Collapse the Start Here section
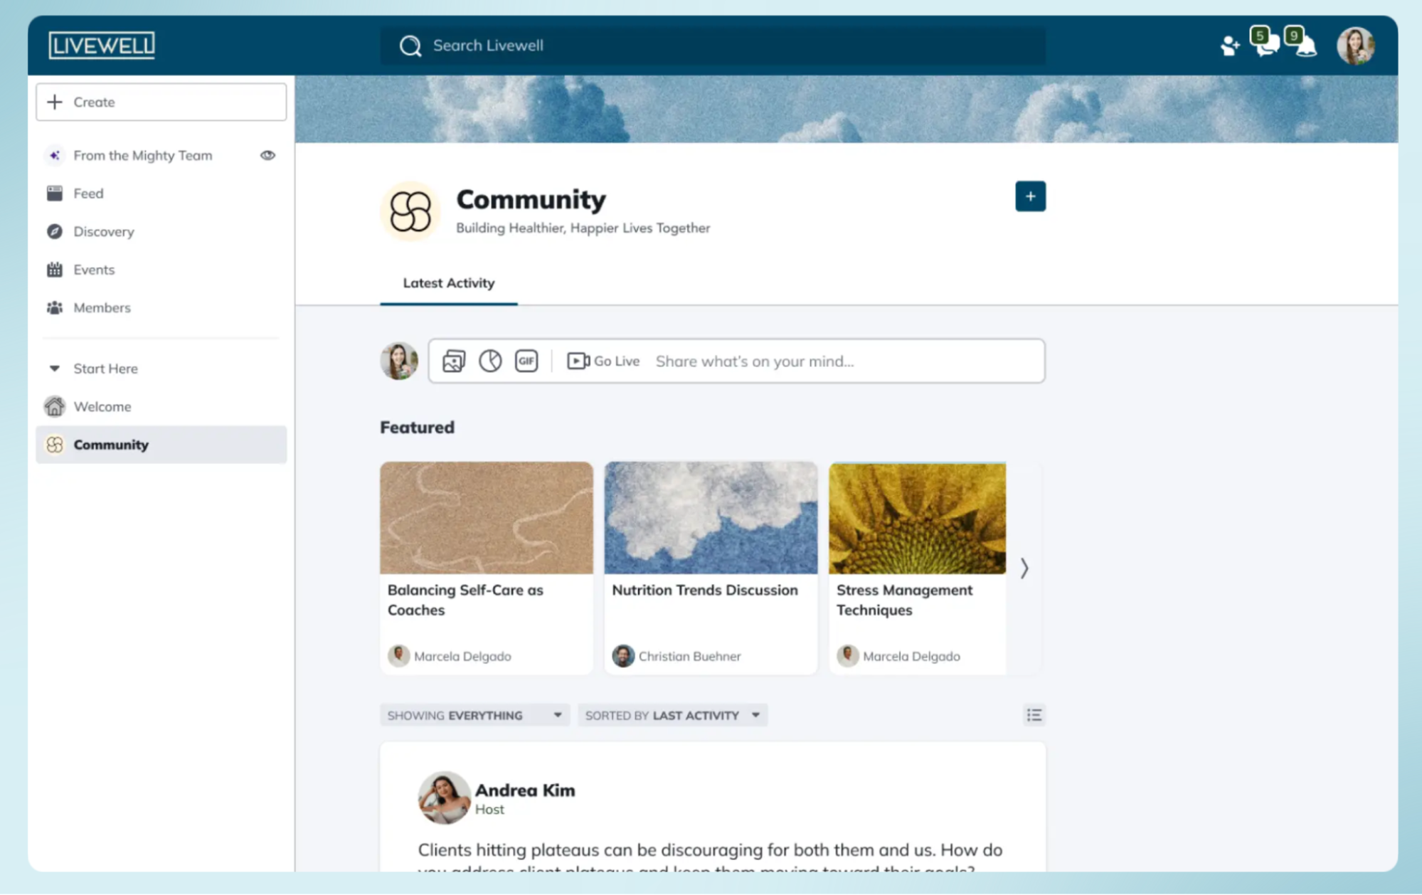Image resolution: width=1422 pixels, height=895 pixels. coord(55,369)
